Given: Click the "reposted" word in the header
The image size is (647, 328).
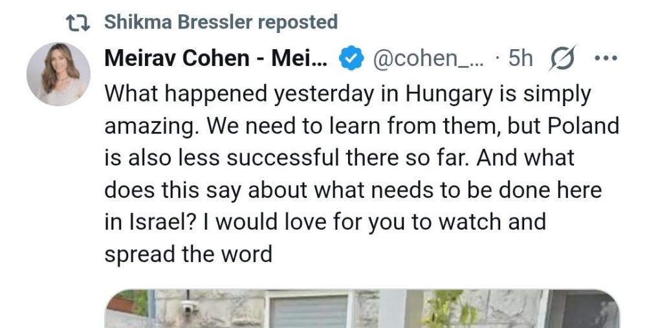Looking at the screenshot, I should pyautogui.click(x=298, y=22).
